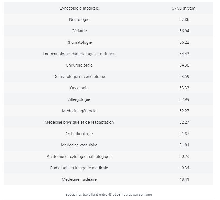Click Médecine physique et de réadaptation
220x200 pixels.
tap(79, 122)
